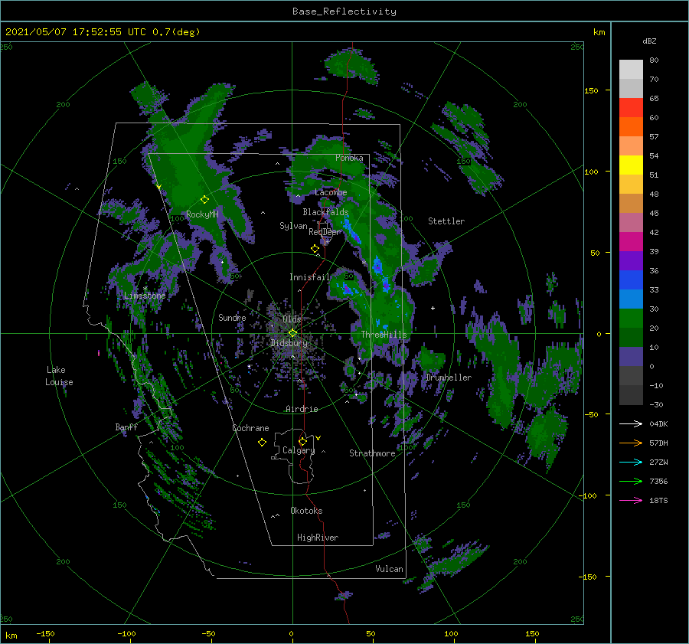Viewport: 689px width, 644px height.
Task: Click the Blackfalds city label
Action: pyautogui.click(x=325, y=212)
